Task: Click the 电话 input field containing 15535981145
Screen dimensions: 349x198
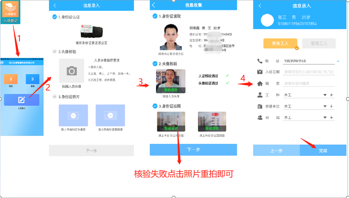Action: point(309,60)
